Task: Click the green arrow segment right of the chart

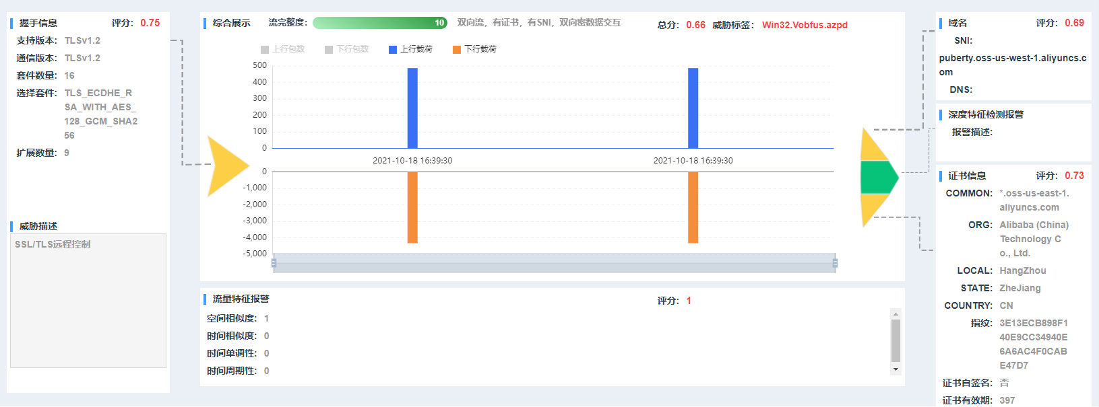Action: [878, 178]
